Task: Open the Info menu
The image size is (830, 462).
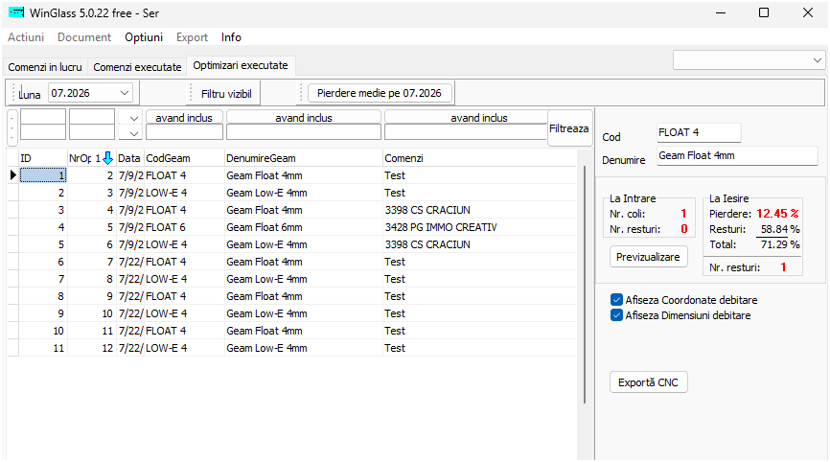Action: coord(231,37)
